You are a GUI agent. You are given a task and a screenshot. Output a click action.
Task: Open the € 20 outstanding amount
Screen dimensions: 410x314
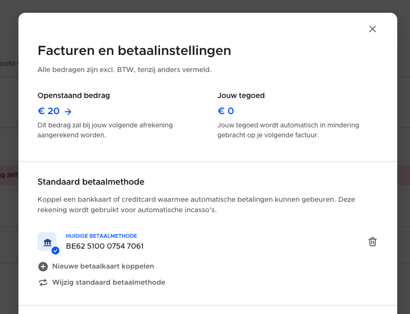click(x=49, y=111)
